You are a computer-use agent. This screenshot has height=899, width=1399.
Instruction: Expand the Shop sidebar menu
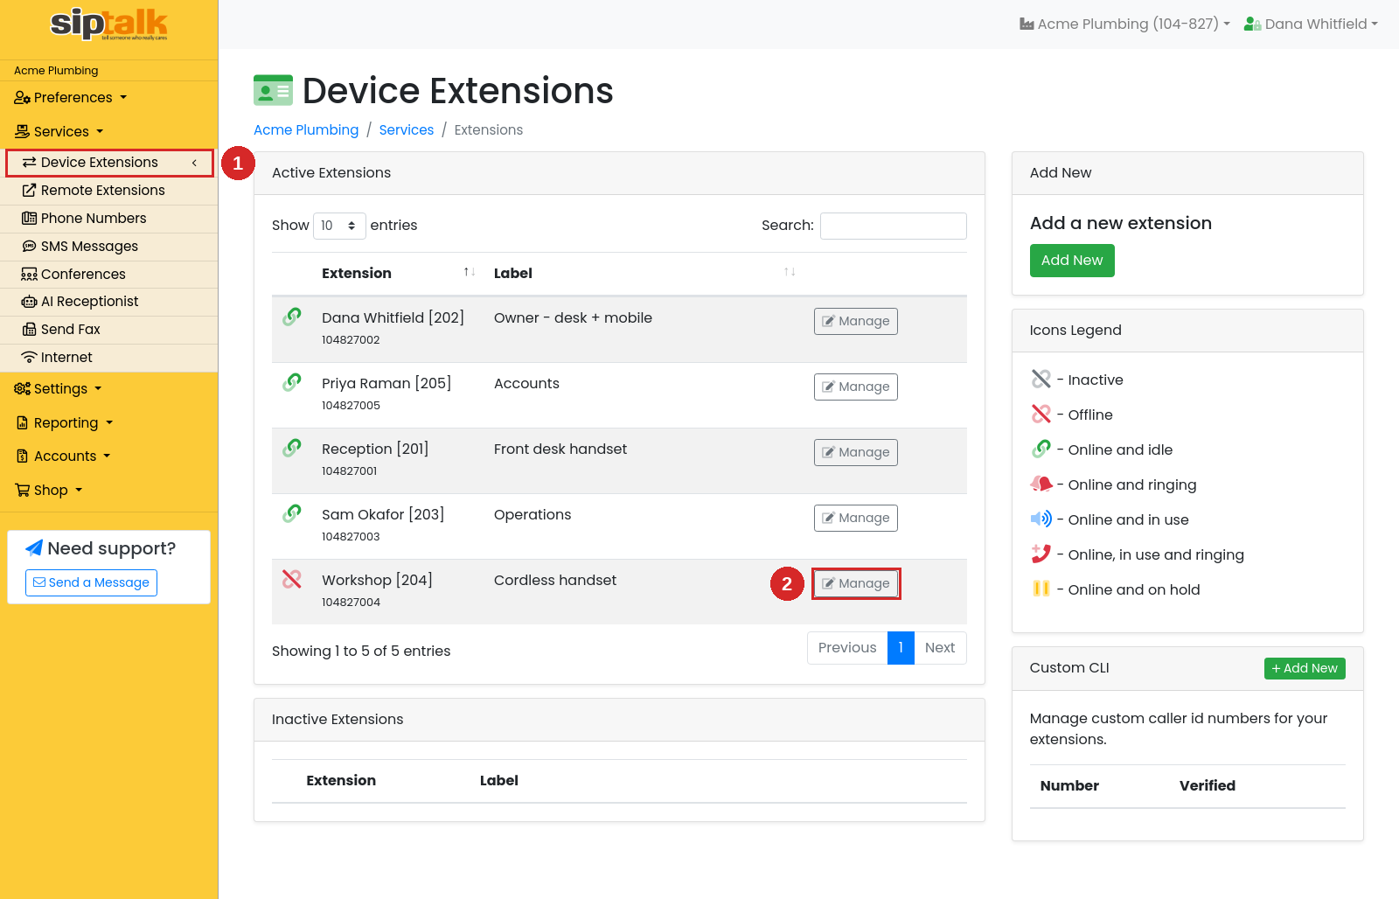click(49, 490)
